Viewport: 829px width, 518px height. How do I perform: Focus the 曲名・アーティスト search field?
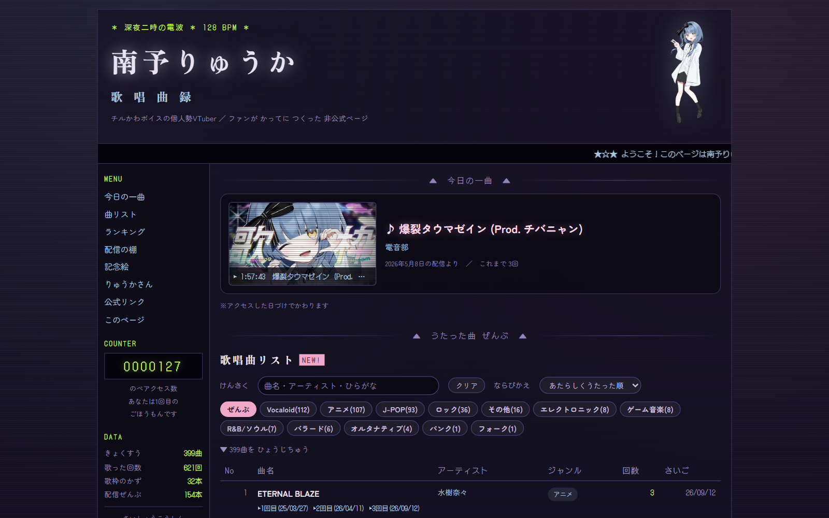tap(348, 385)
